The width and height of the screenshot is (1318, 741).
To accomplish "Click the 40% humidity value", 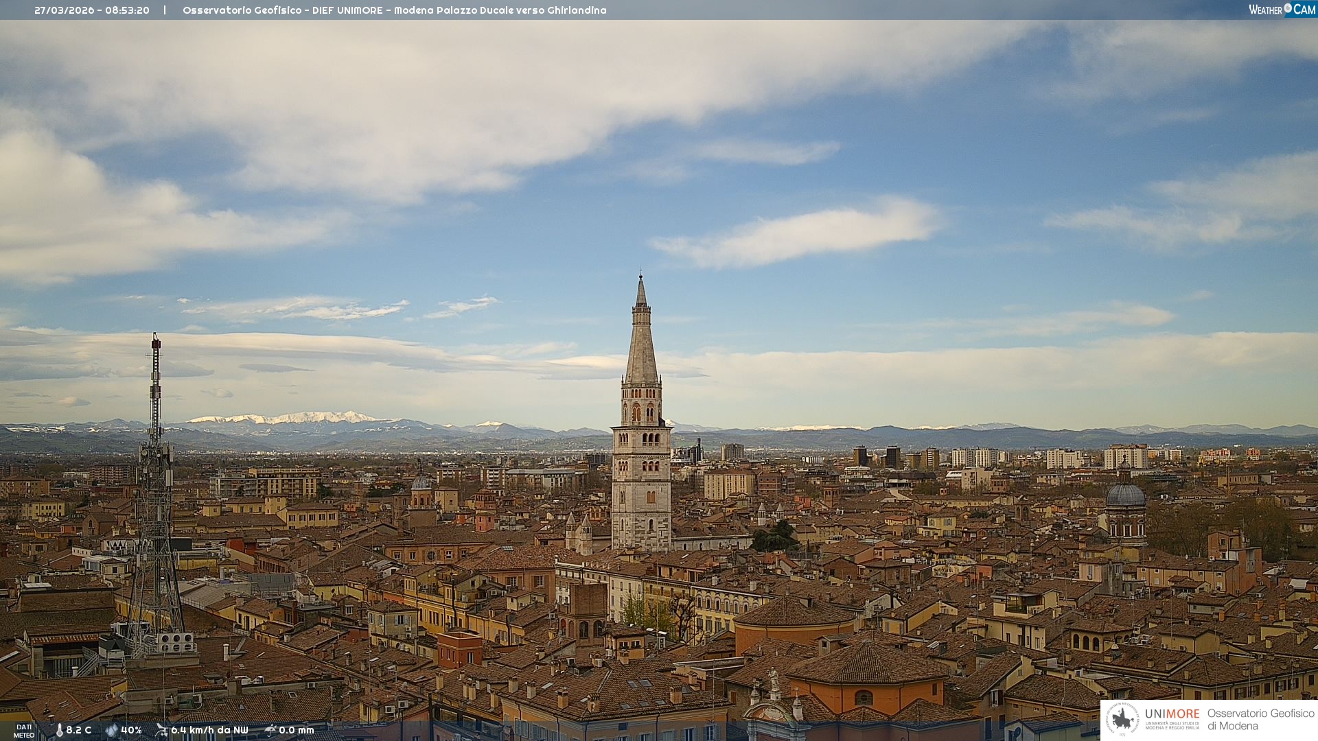I will tap(131, 730).
